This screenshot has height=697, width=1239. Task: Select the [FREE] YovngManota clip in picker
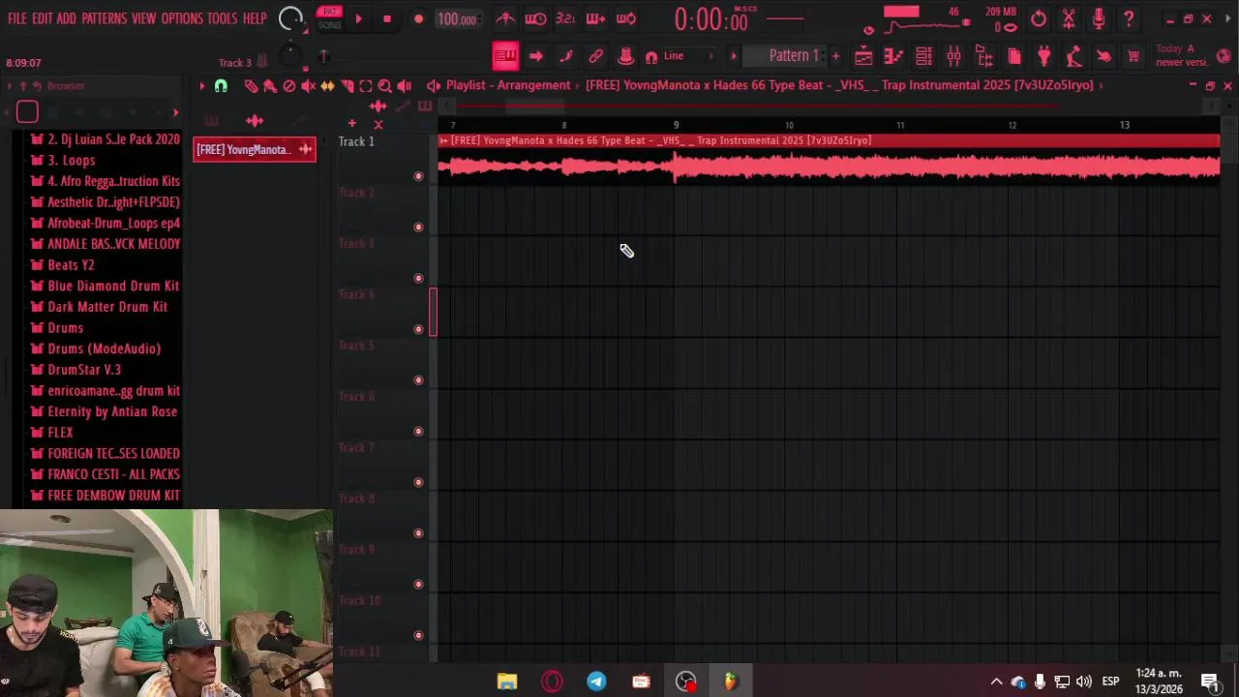255,149
